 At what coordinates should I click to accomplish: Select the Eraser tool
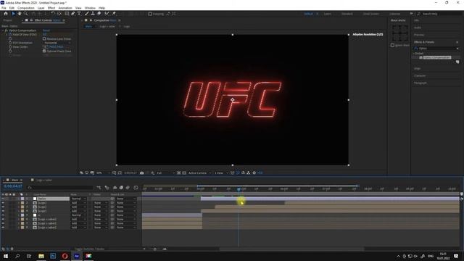click(99, 14)
